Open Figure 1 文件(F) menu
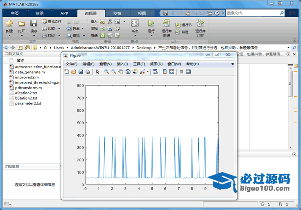Image resolution: width=301 pixels, height=210 pixels. (72, 64)
